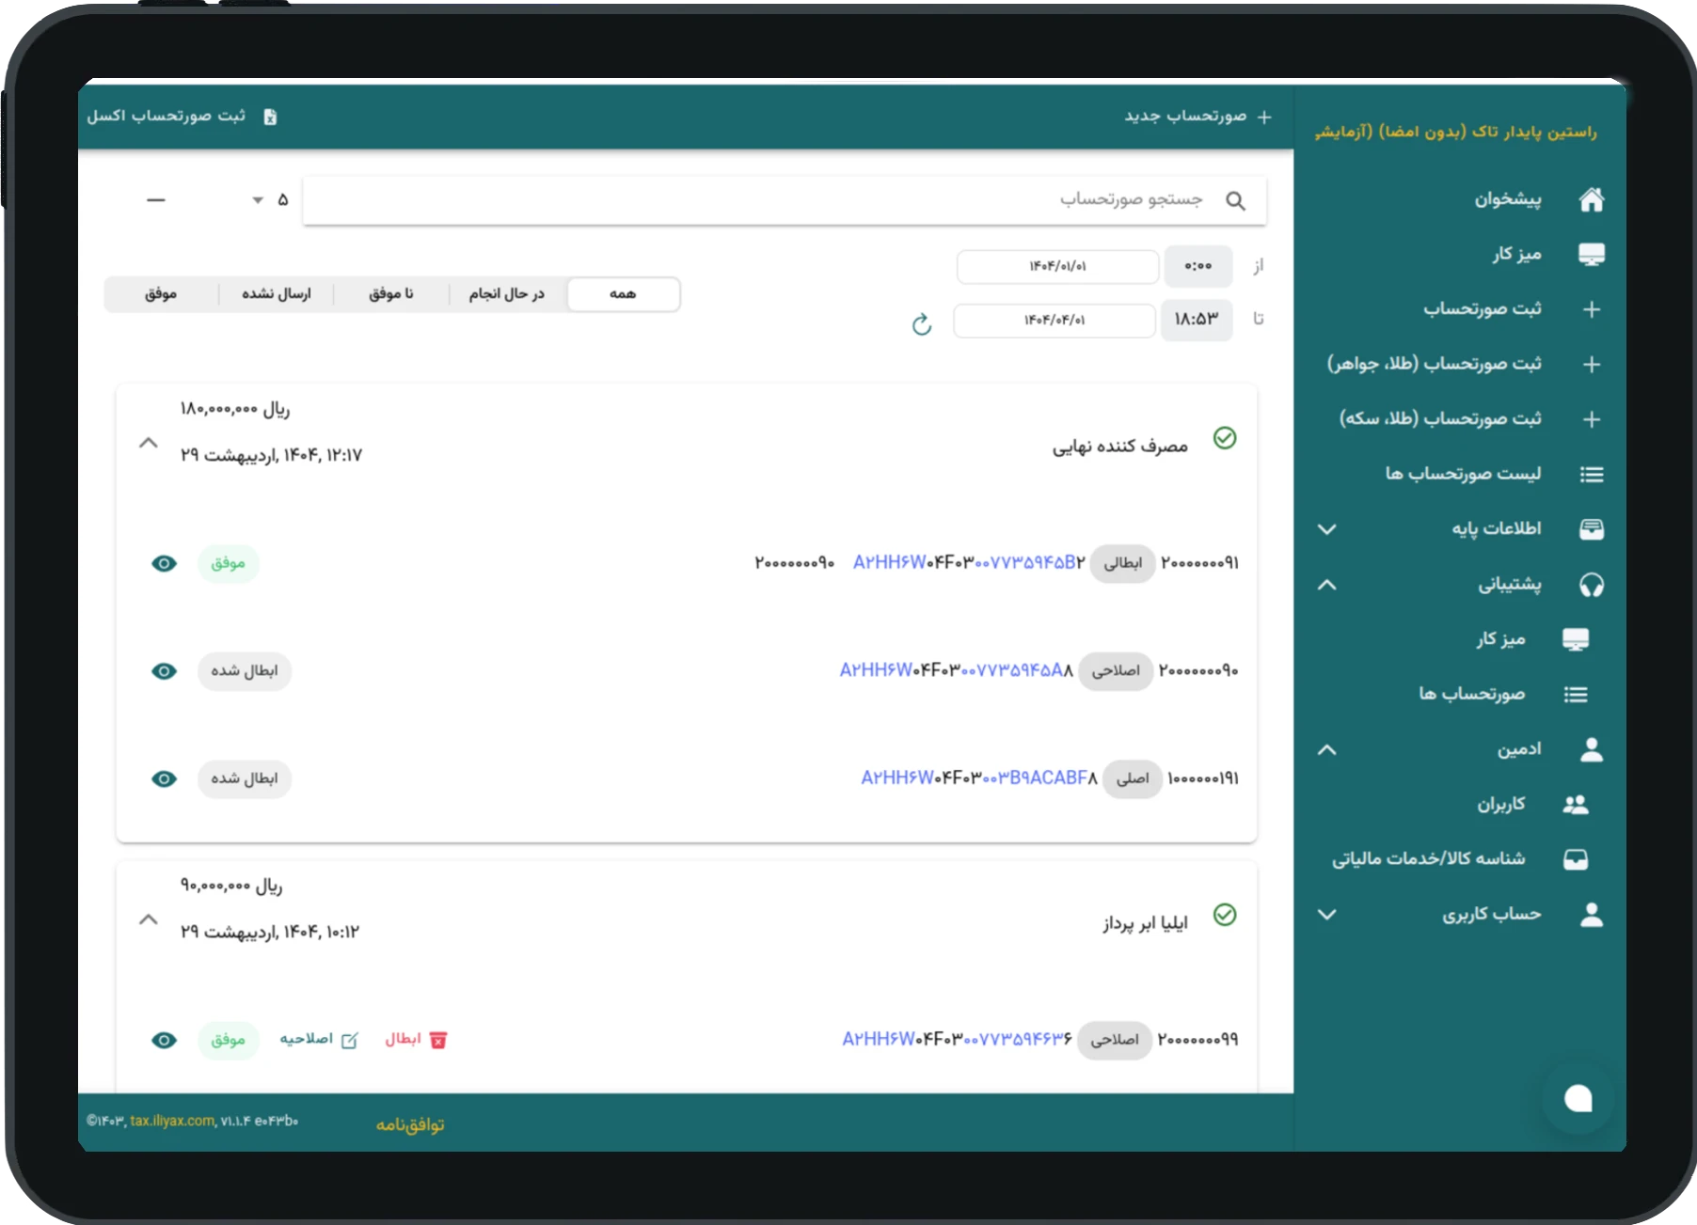Click the from-time field ۰:۰۰
Image resolution: width=1697 pixels, height=1225 pixels.
pyautogui.click(x=1197, y=267)
